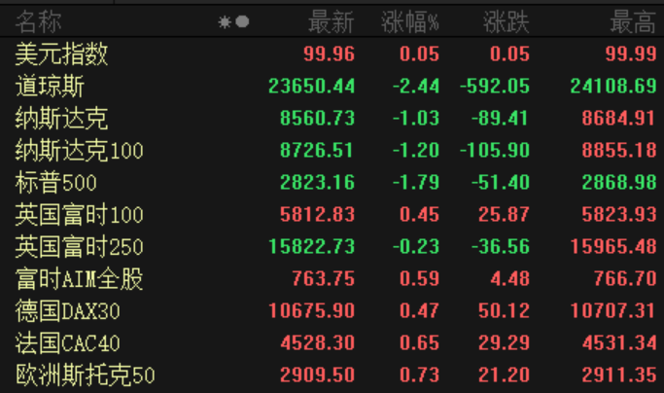664x393 pixels.
Task: Click the high value 8684.91
Action: (x=618, y=119)
